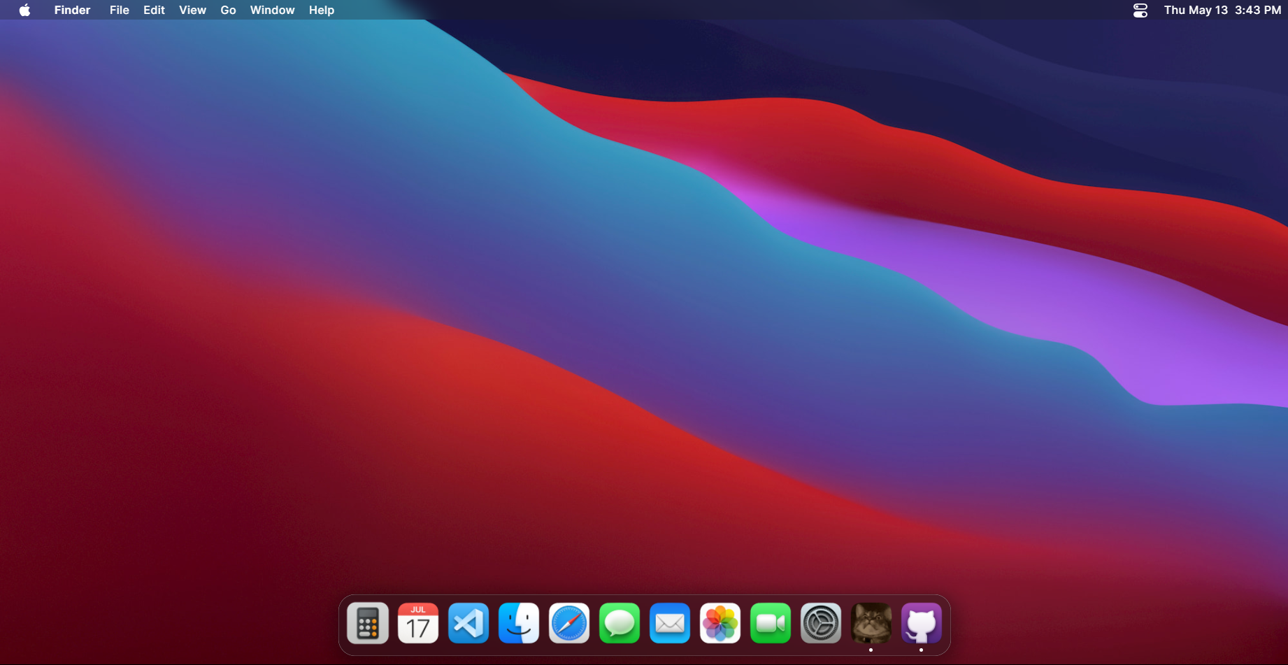Open the Apple menu
1288x665 pixels.
(x=24, y=10)
